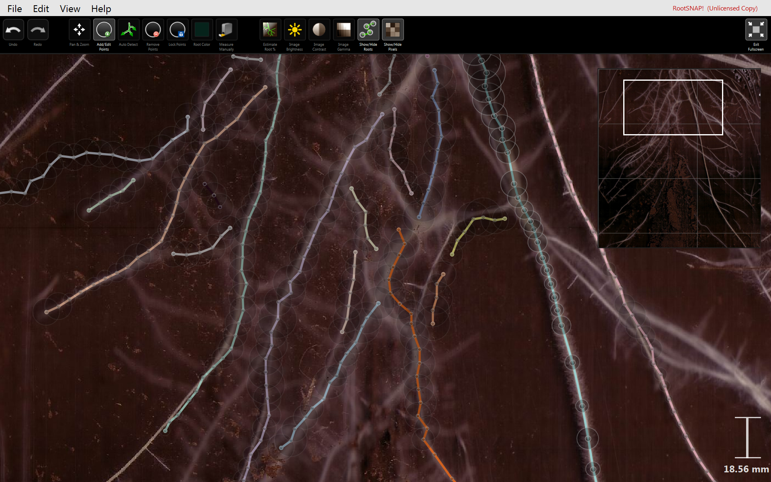
Task: Click the Exit Fullscreen button
Action: (756, 30)
